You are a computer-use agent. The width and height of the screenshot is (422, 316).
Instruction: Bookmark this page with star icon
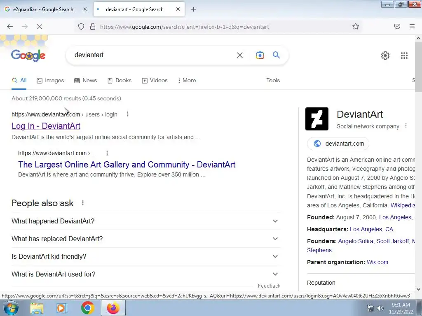click(x=356, y=27)
